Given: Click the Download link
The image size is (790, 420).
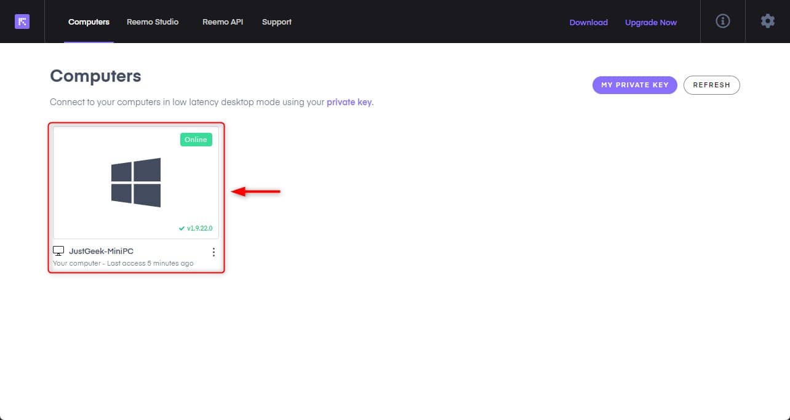Looking at the screenshot, I should point(589,22).
